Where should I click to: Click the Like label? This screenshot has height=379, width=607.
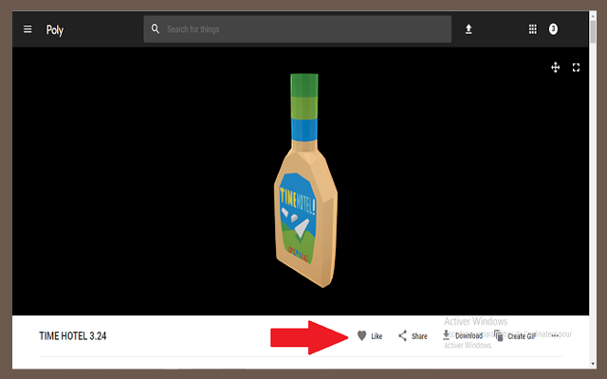(x=377, y=336)
